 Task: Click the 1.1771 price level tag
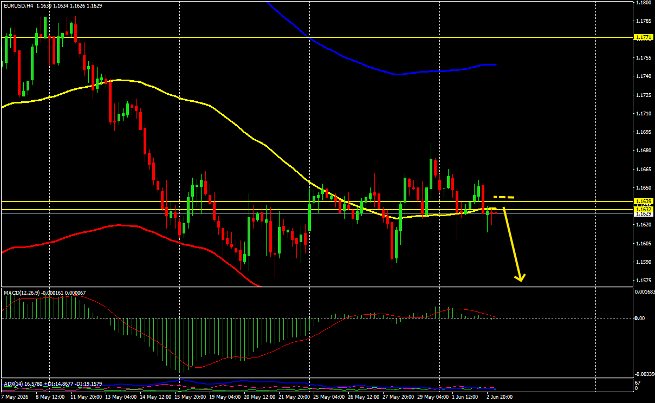pos(644,37)
